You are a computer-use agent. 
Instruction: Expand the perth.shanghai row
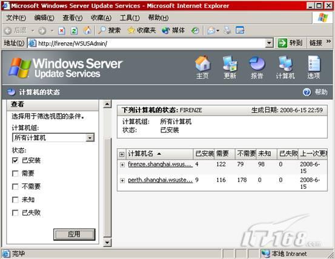click(122, 180)
